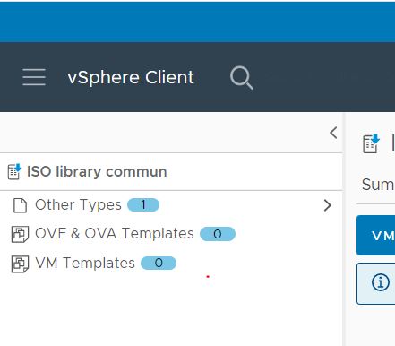Open ISO library commun entry
The height and width of the screenshot is (346, 395).
pyautogui.click(x=97, y=172)
